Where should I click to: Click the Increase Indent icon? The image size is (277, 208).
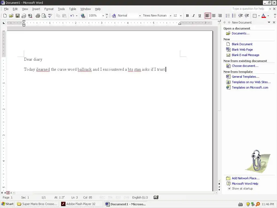tap(247, 16)
